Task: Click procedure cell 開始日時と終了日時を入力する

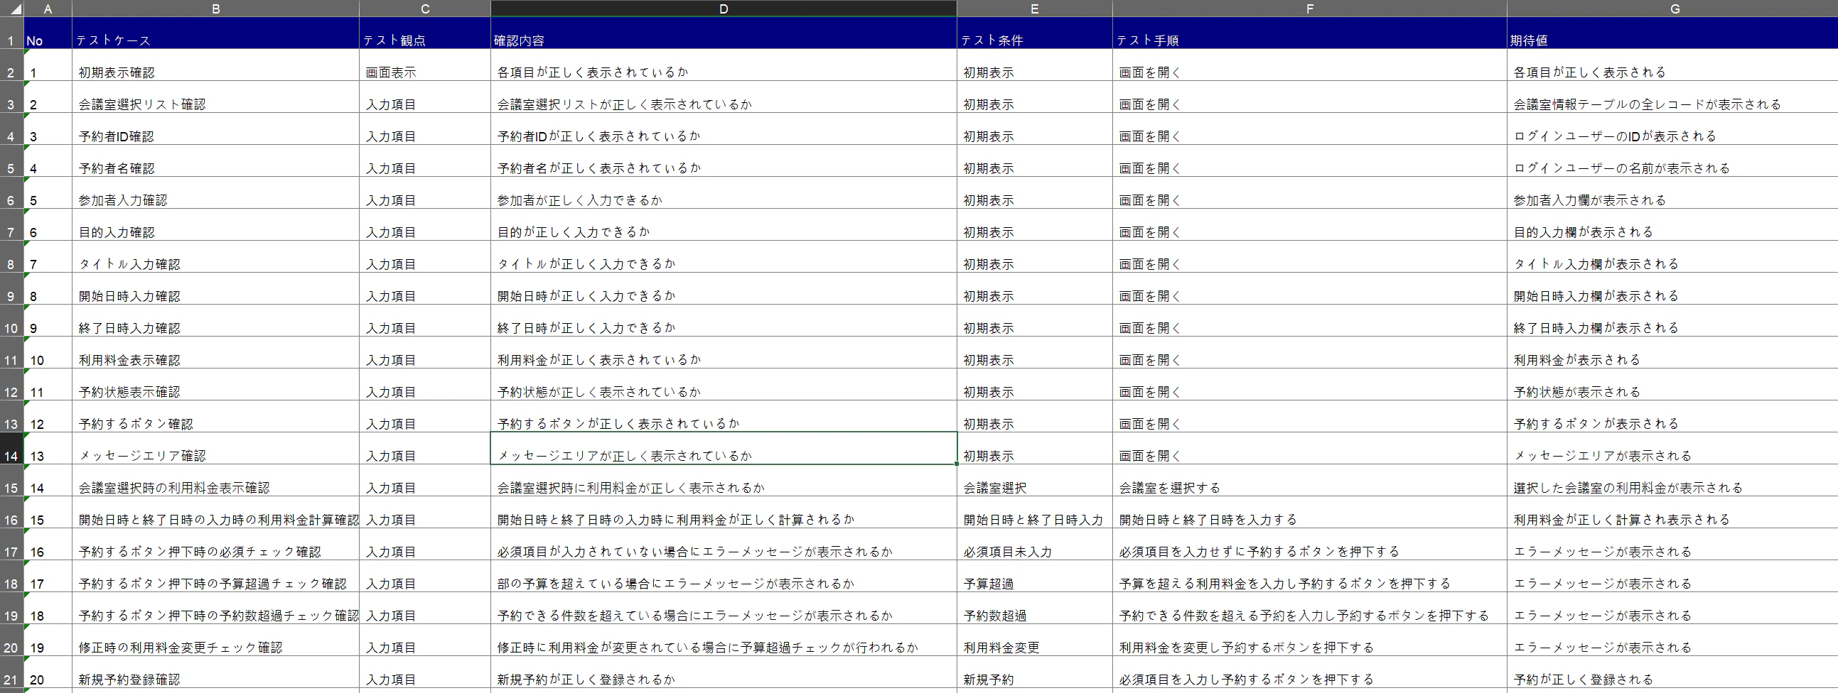Action: point(1309,513)
